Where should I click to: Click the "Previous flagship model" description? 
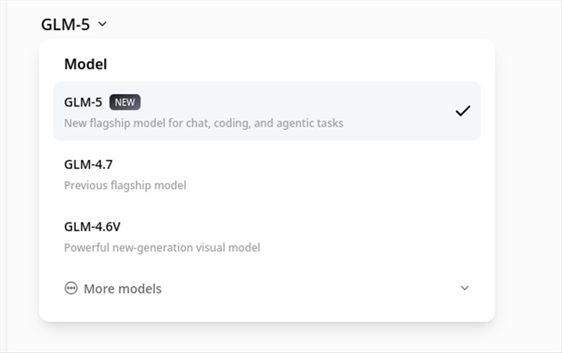[125, 186]
